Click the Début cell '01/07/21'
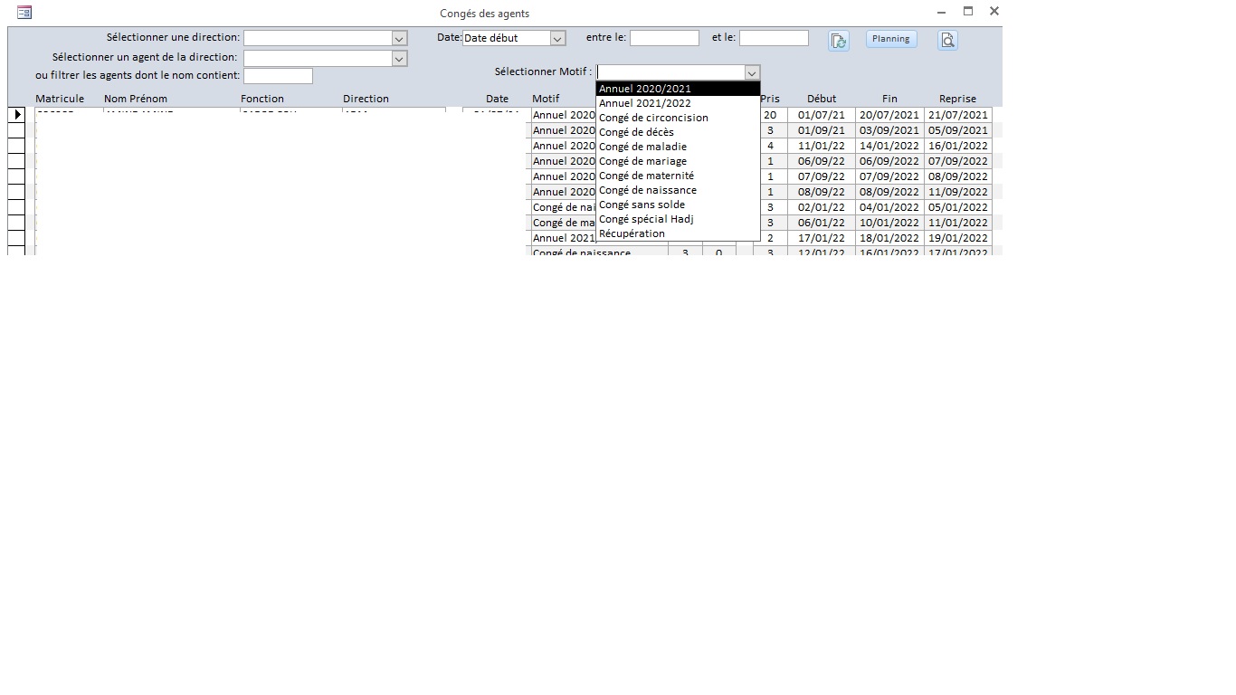 (x=822, y=115)
